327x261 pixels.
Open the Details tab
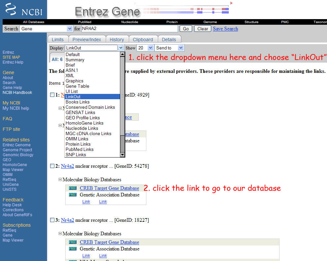pos(169,40)
